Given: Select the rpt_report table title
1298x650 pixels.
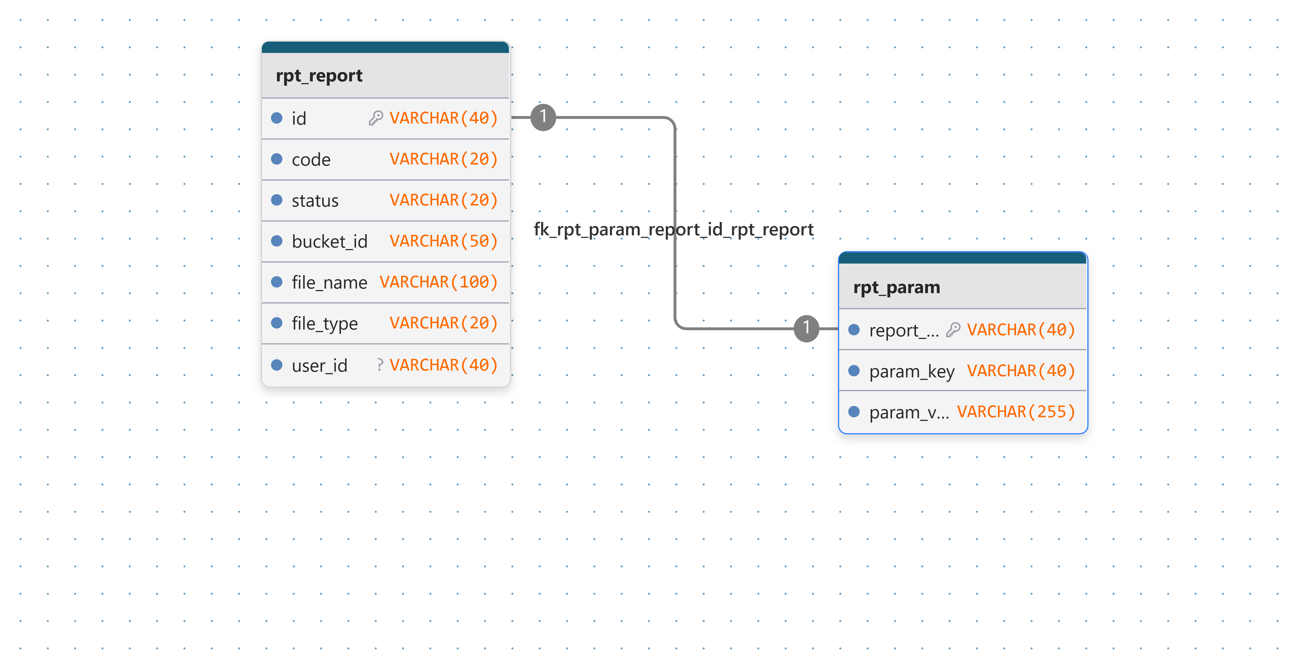Looking at the screenshot, I should [319, 76].
